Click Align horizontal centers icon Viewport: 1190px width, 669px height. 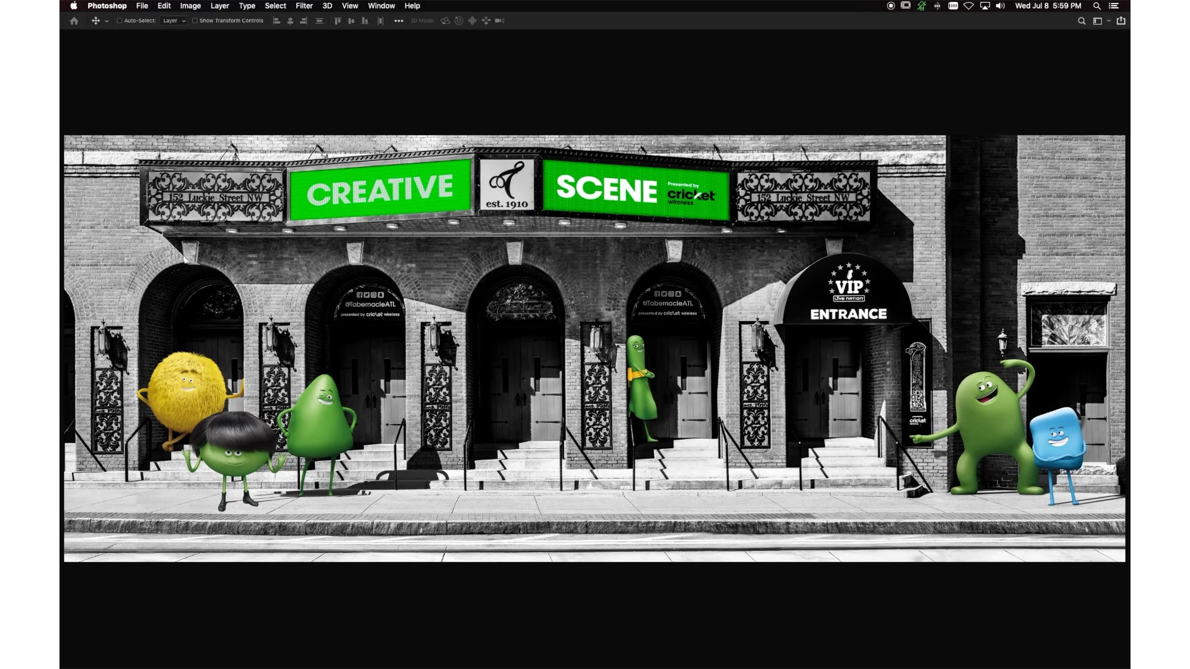pos(290,21)
